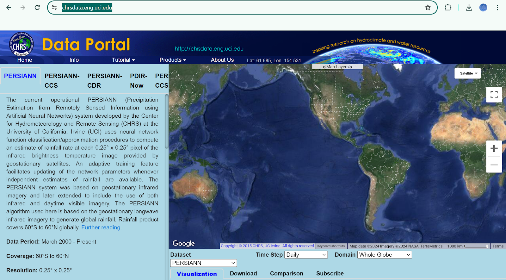Click the CHRS copyright notice link
The width and height of the screenshot is (506, 280).
point(268,246)
